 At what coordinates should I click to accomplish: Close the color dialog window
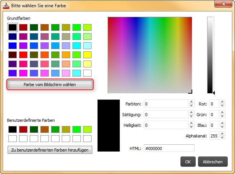pyautogui.click(x=224, y=4)
